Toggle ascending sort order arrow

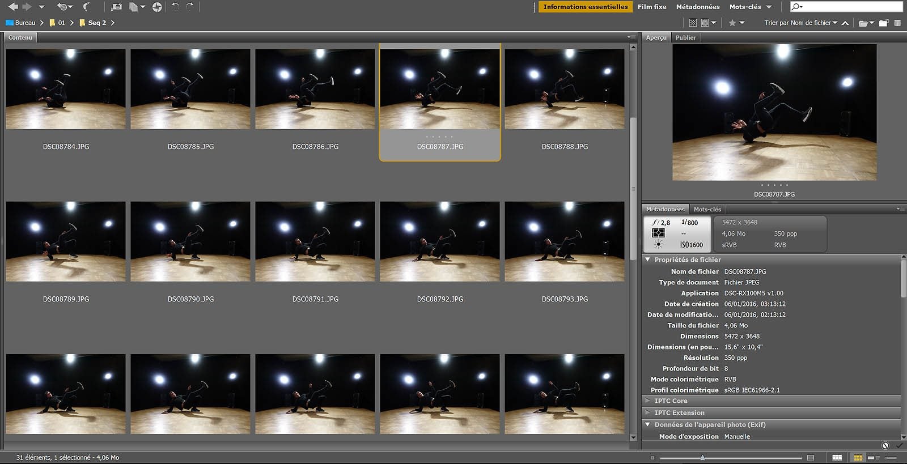[x=845, y=23]
